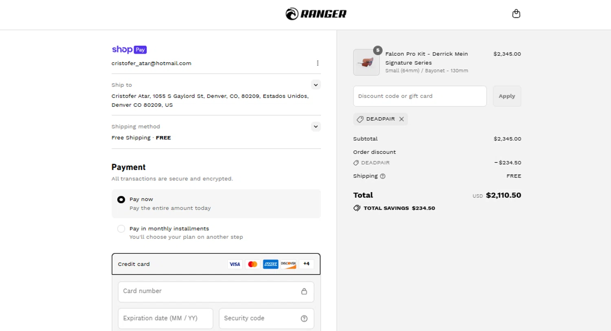Open the Shipping info help icon
Screen dimensions: 611x331
pos(382,176)
